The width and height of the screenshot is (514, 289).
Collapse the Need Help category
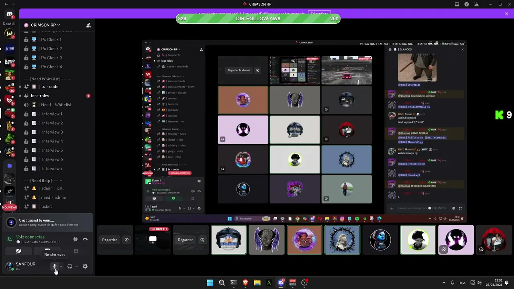click(x=43, y=181)
